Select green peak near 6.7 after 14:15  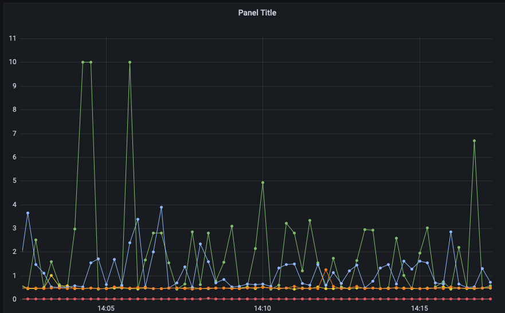(x=474, y=140)
